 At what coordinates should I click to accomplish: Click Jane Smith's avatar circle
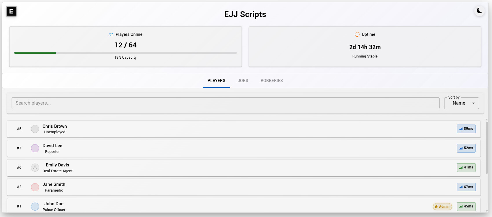point(35,187)
